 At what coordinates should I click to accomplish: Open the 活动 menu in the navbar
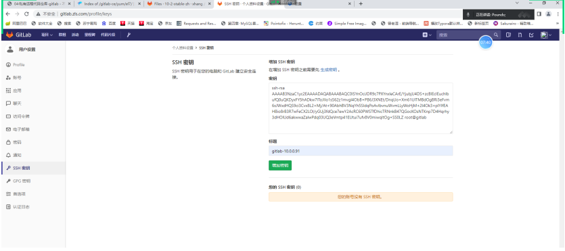pos(75,35)
